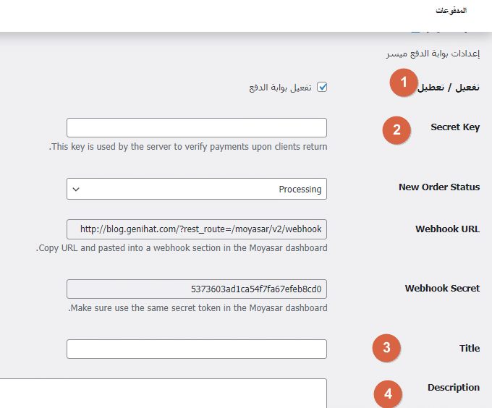This screenshot has height=408, width=492.
Task: Focus the Title input field
Action: 197,349
